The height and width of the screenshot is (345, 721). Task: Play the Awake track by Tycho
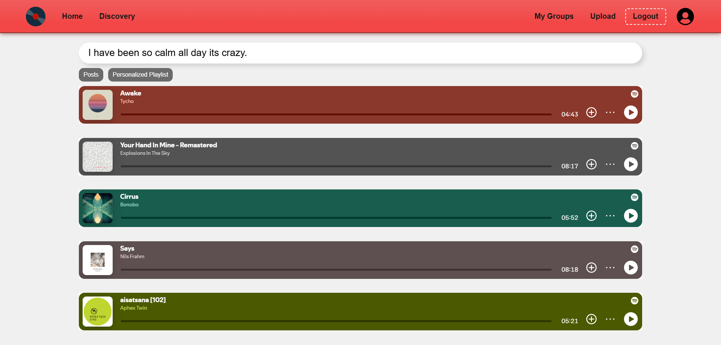(x=631, y=112)
